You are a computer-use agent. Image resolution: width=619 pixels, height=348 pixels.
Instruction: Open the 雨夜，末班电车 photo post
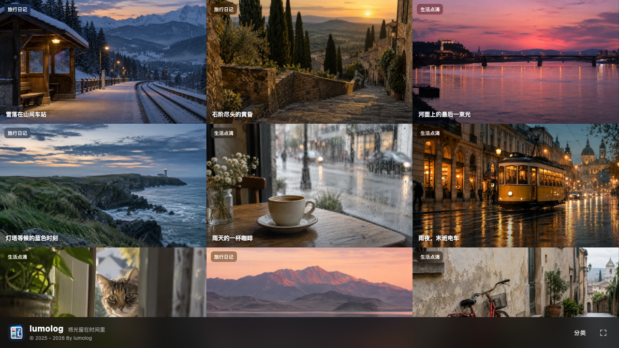pyautogui.click(x=516, y=186)
